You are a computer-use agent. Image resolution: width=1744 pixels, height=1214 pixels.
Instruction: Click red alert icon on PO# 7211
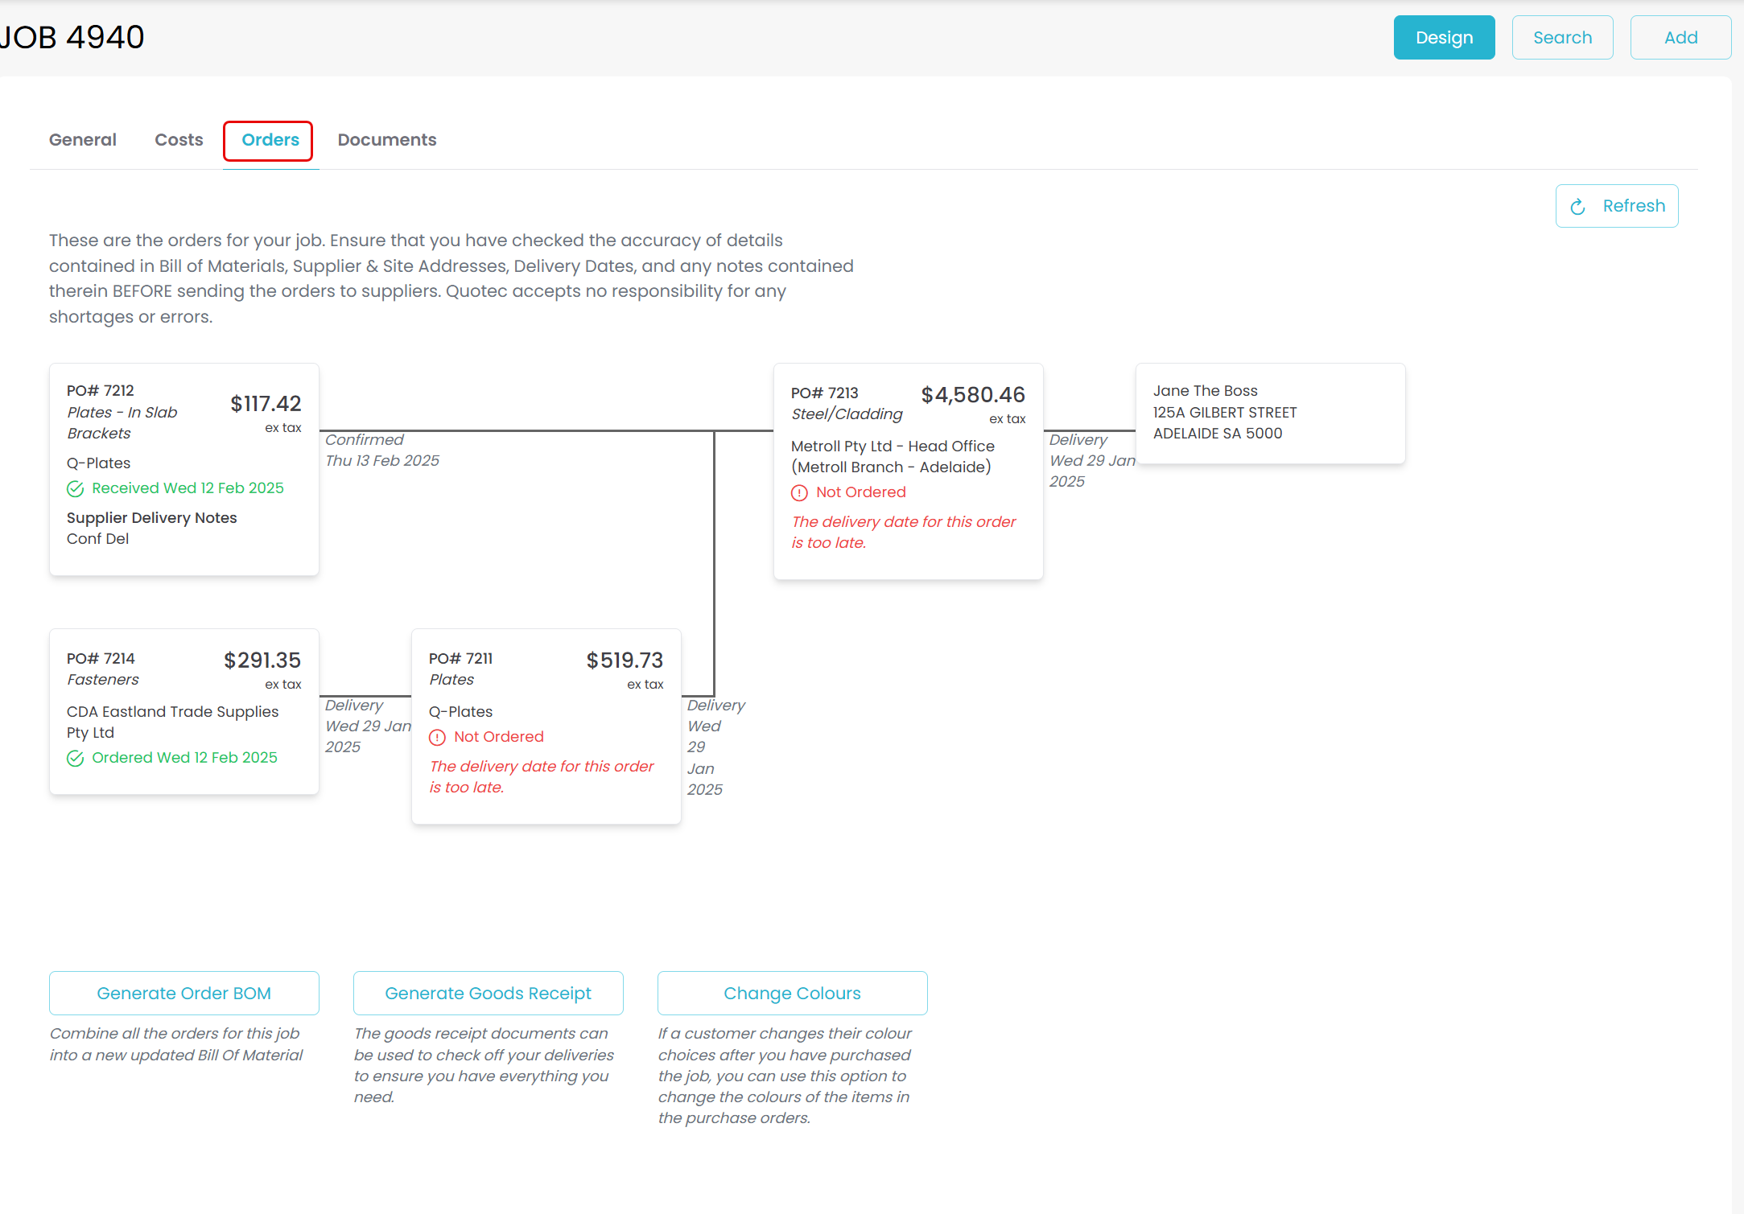pyautogui.click(x=437, y=737)
